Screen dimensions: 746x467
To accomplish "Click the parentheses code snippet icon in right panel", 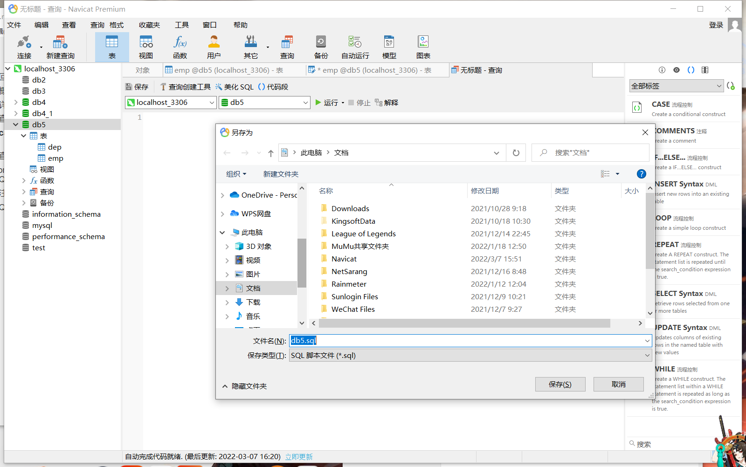I will click(x=691, y=70).
